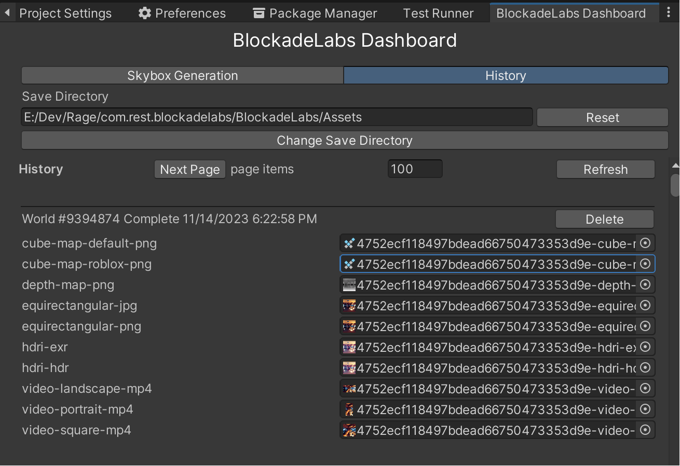Open the Package Manager tab
The image size is (680, 466).
[x=315, y=13]
